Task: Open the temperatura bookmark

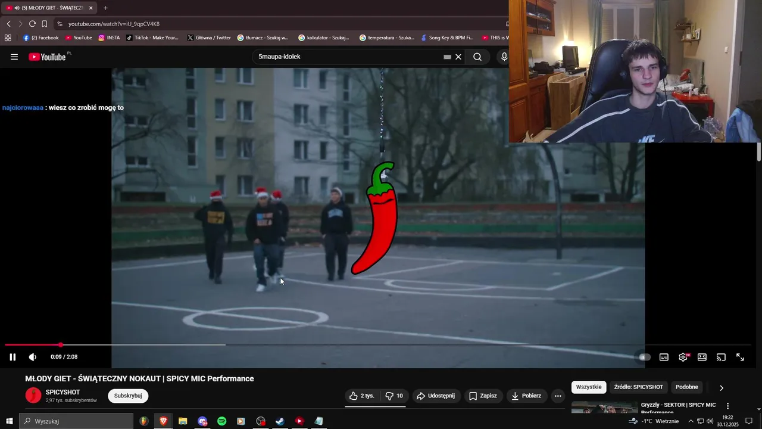Action: coord(386,38)
